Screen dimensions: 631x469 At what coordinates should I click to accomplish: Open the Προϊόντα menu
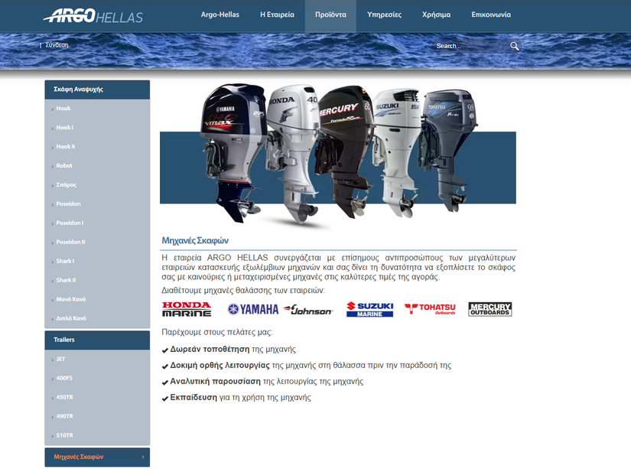coord(330,15)
